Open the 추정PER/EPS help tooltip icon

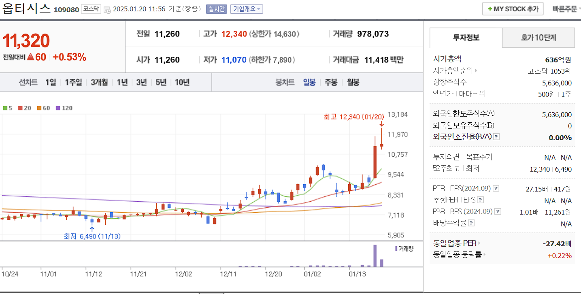click(480, 200)
